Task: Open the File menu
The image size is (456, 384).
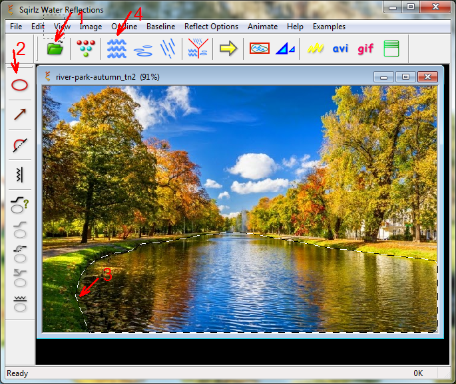Action: [x=16, y=27]
